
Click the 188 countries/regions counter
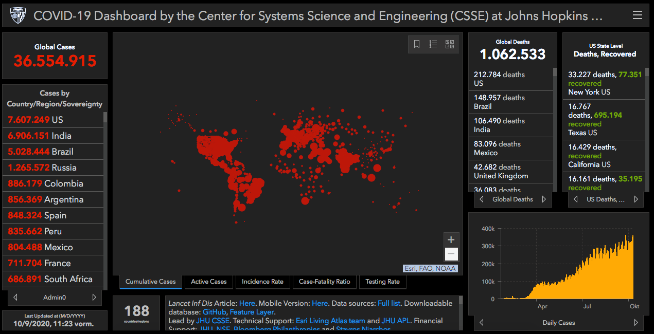[x=137, y=313]
